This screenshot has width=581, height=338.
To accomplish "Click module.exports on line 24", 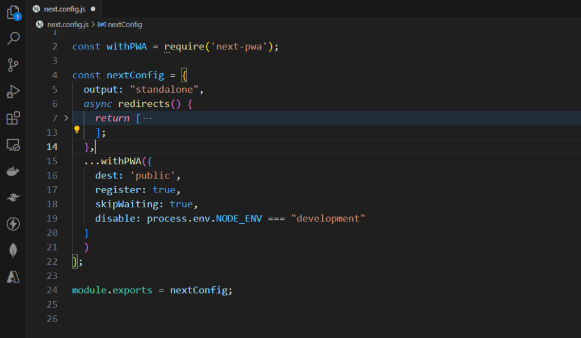I will (112, 290).
